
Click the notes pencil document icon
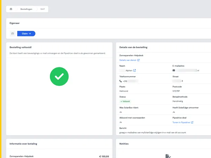tap(168, 156)
